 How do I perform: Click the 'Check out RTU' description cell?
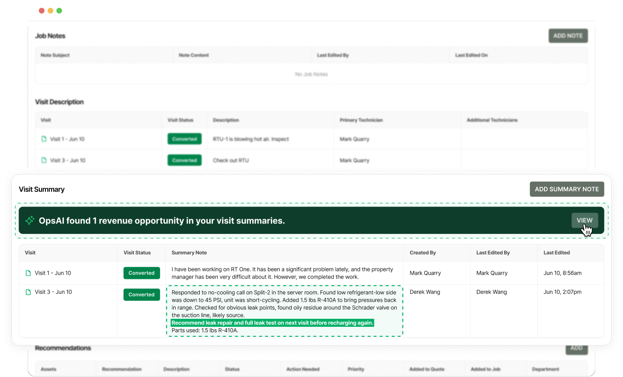[231, 161]
